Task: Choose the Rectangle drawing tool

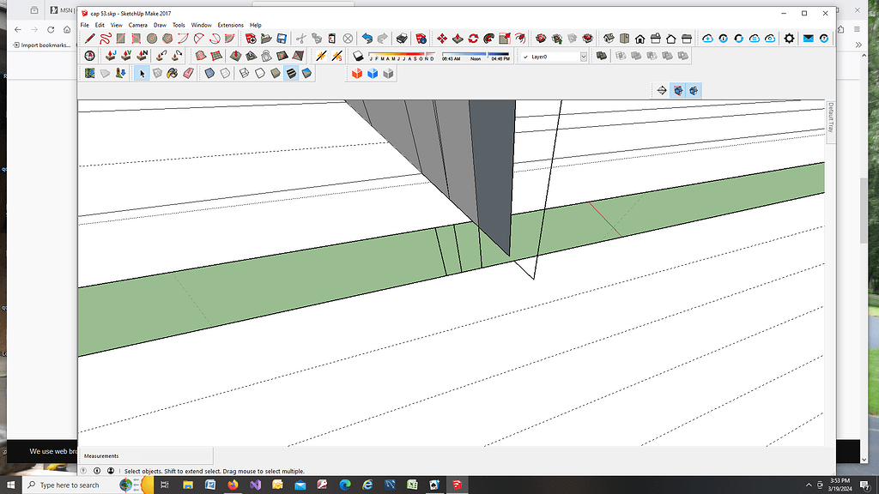Action: (x=119, y=38)
